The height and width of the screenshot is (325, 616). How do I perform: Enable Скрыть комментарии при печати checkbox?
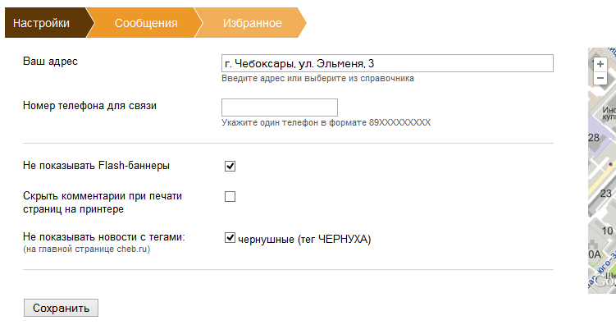(230, 196)
